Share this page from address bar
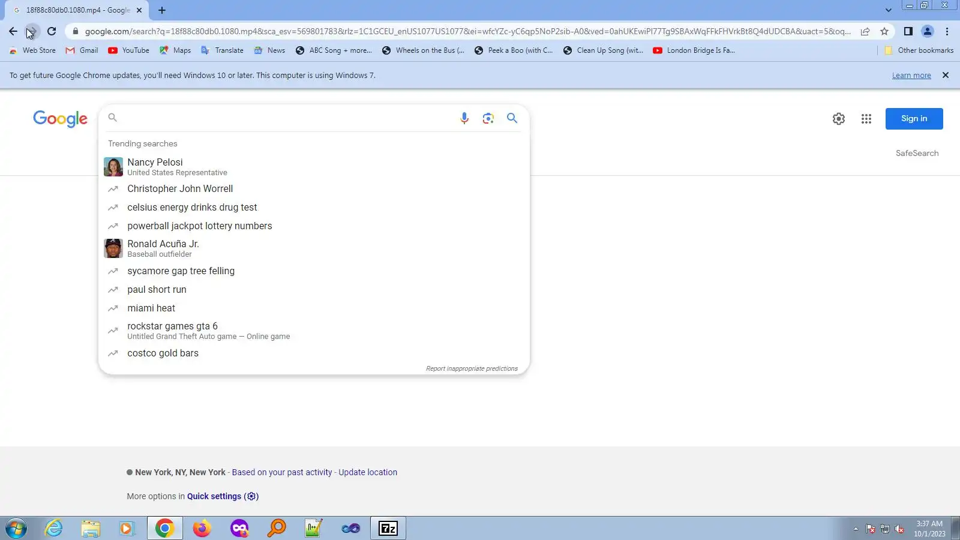The image size is (960, 540). 865,31
